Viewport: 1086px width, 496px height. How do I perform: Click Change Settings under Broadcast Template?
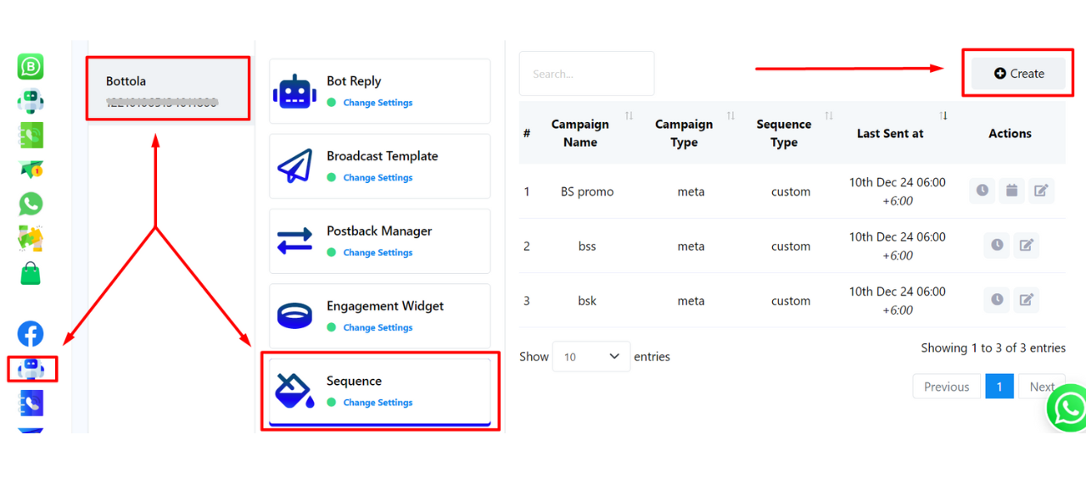(378, 178)
